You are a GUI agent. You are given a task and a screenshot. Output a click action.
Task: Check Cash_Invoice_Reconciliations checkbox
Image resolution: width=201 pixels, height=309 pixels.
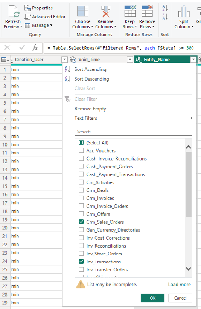point(81,158)
